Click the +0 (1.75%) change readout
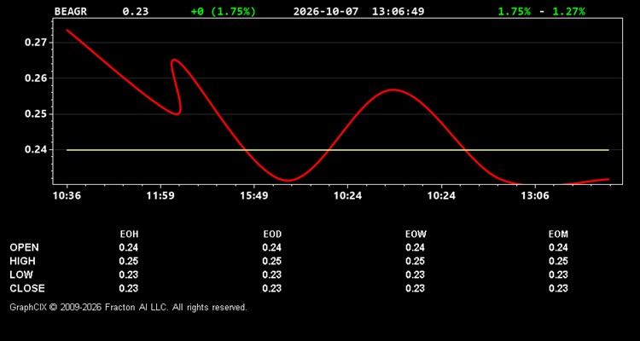The width and height of the screenshot is (640, 341). 224,11
